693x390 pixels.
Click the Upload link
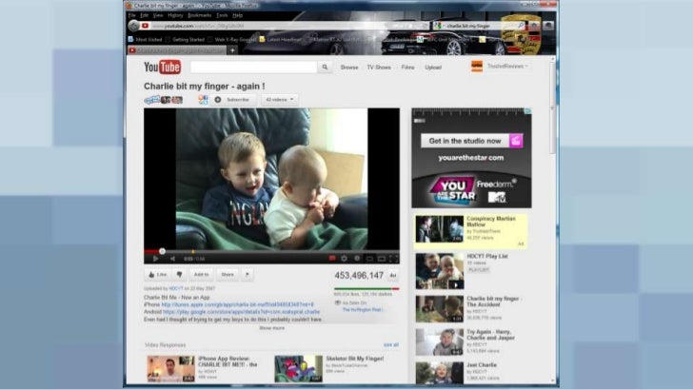point(433,68)
